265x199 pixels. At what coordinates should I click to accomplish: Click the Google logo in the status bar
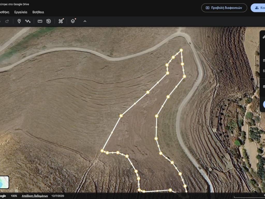3,196
